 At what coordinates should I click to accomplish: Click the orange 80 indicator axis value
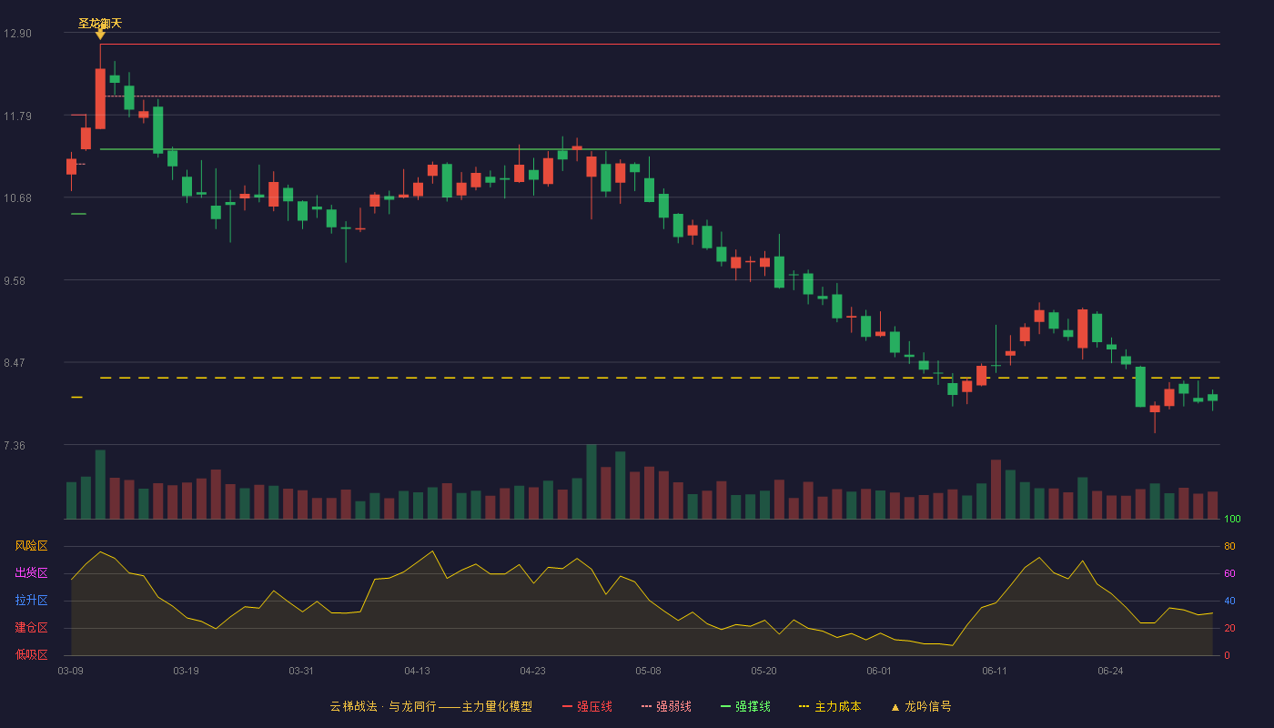1229,546
